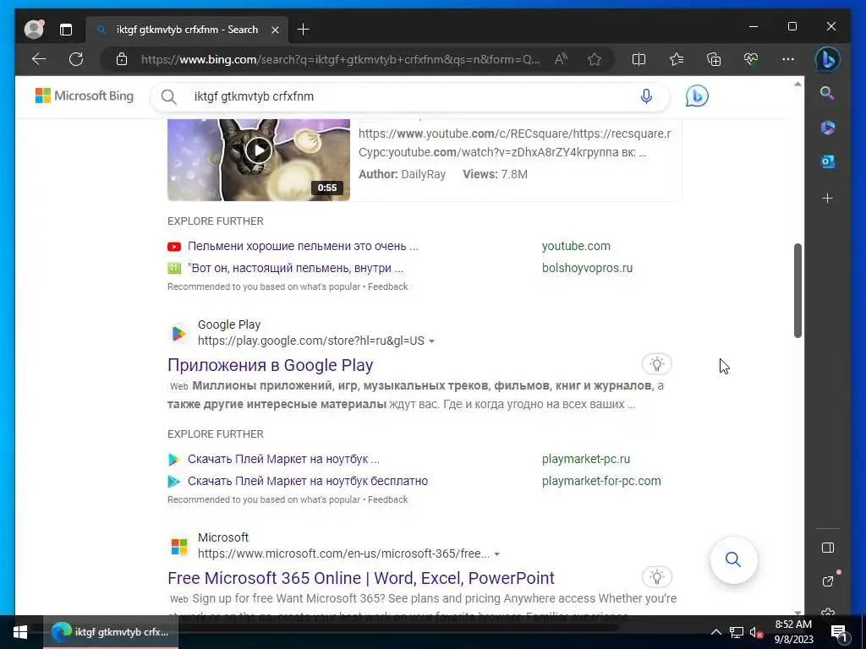Activate Read aloud icon in address bar
Viewport: 866px width, 649px height.
click(x=561, y=59)
